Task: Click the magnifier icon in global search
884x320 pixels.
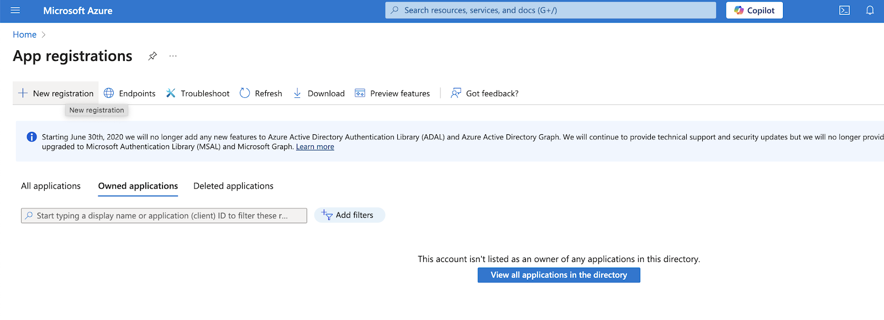Action: point(394,10)
